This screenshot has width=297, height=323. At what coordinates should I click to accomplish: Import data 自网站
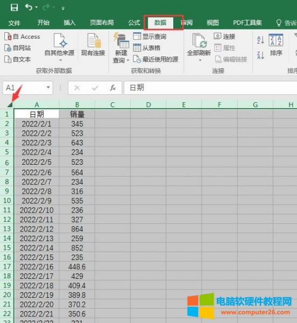(x=18, y=48)
